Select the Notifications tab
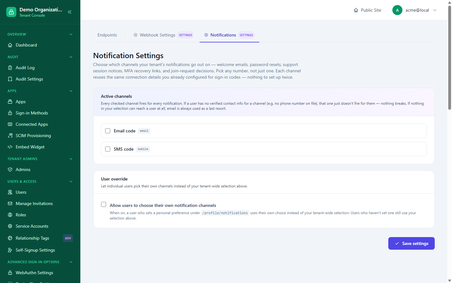The height and width of the screenshot is (283, 452). pyautogui.click(x=229, y=35)
